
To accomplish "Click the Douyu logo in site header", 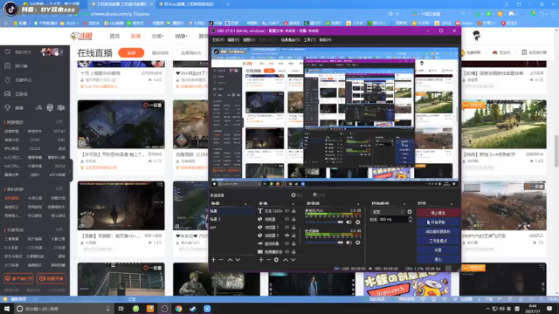I will (x=81, y=36).
